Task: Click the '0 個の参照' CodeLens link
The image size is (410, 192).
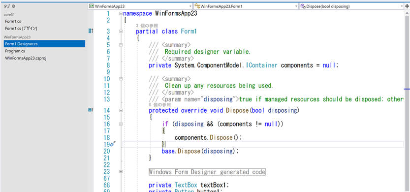Action: pyautogui.click(x=160, y=105)
